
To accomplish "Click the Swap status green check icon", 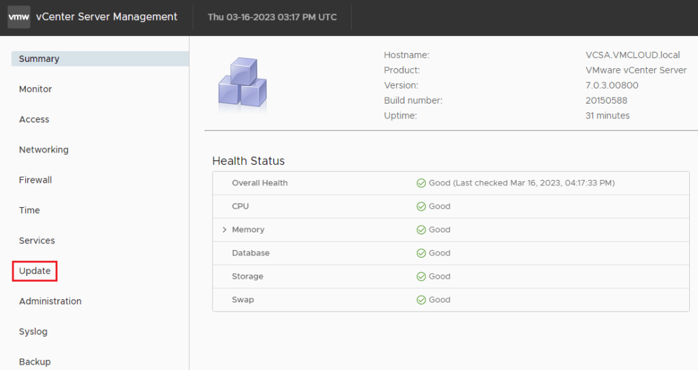I will tap(421, 300).
